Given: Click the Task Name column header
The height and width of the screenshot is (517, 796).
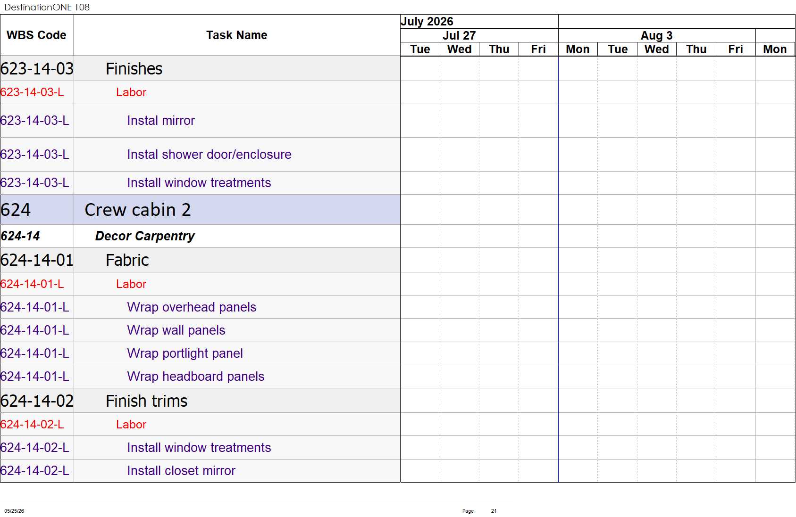Looking at the screenshot, I should (x=237, y=35).
